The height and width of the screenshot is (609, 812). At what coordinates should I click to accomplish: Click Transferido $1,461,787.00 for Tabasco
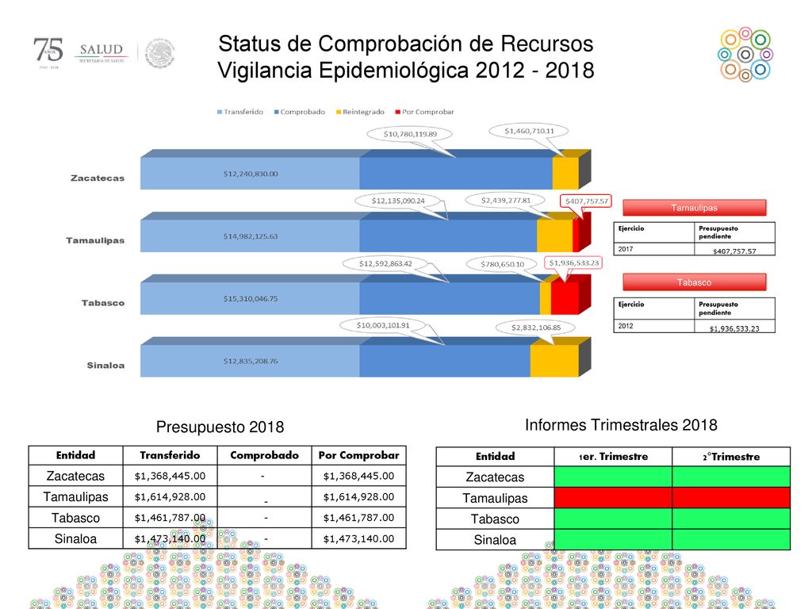point(170,517)
